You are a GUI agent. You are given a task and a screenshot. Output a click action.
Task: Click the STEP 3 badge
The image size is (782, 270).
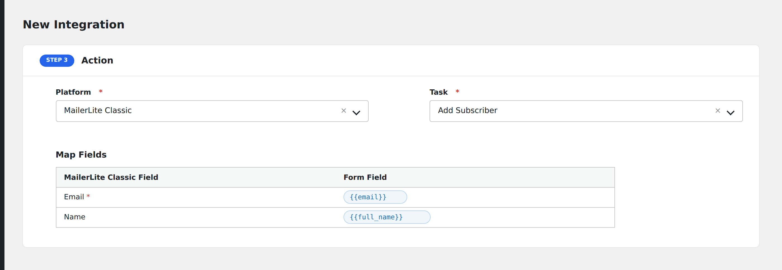point(57,60)
